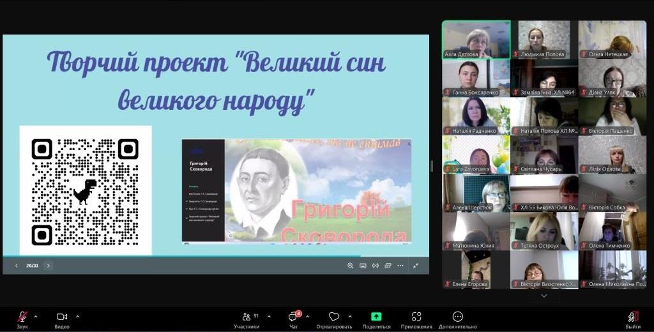The width and height of the screenshot is (654, 332).
Task: Click the name label Олена Миколаївна
Action: [x=617, y=285]
